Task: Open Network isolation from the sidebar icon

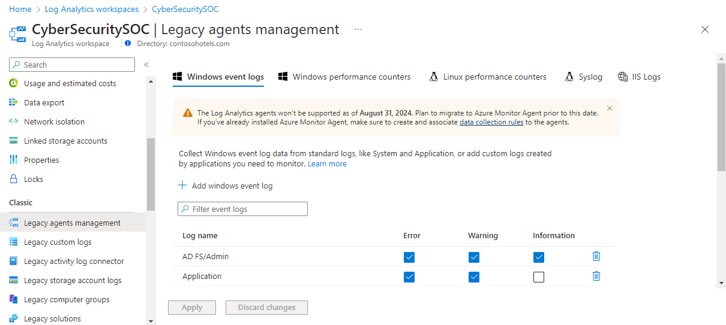Action: click(14, 122)
